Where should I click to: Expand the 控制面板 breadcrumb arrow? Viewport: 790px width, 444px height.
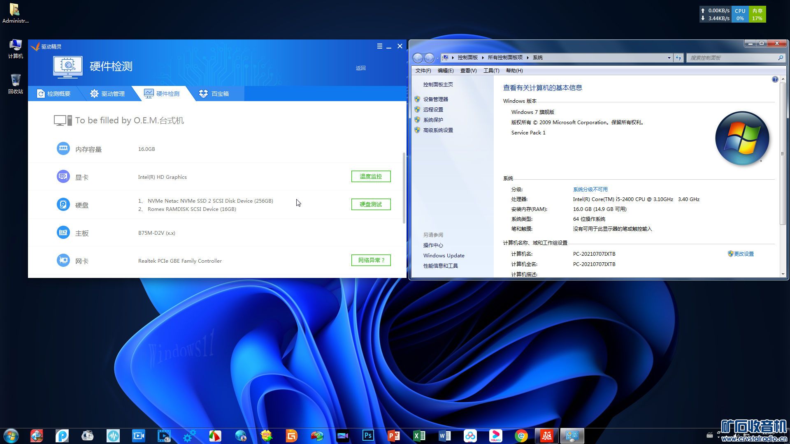point(483,58)
